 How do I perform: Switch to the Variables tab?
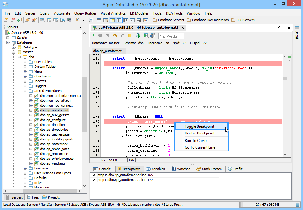[156, 169]
